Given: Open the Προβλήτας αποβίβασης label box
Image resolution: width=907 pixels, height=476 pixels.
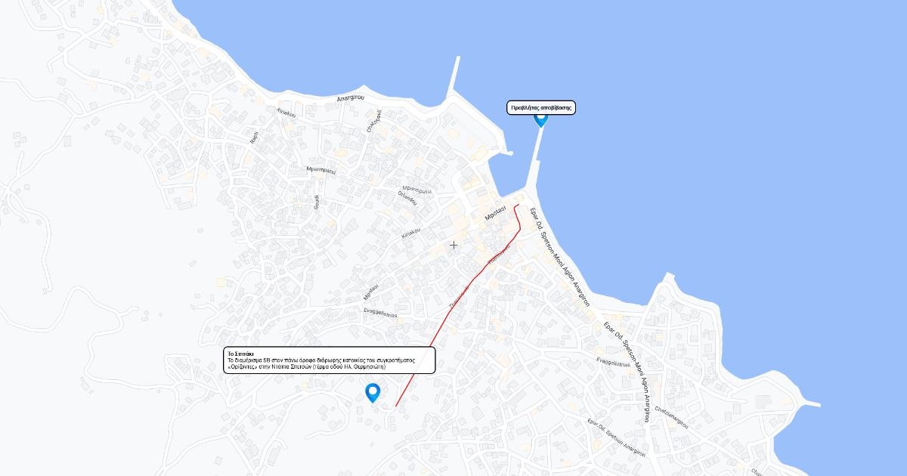Looking at the screenshot, I should point(541,108).
